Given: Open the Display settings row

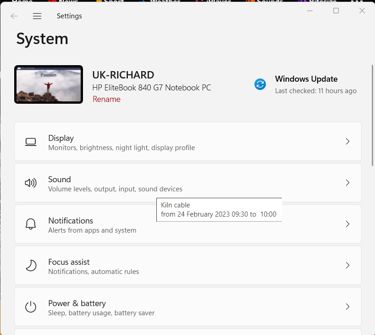Looking at the screenshot, I should 188,141.
